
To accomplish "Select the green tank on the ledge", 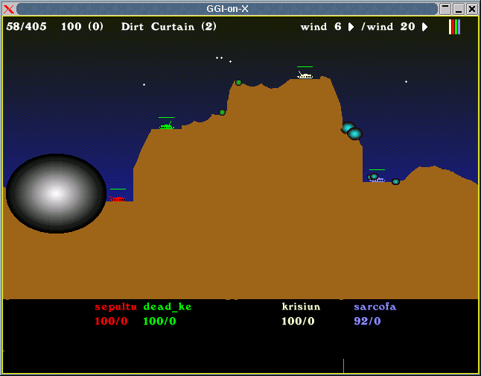I will [x=165, y=125].
